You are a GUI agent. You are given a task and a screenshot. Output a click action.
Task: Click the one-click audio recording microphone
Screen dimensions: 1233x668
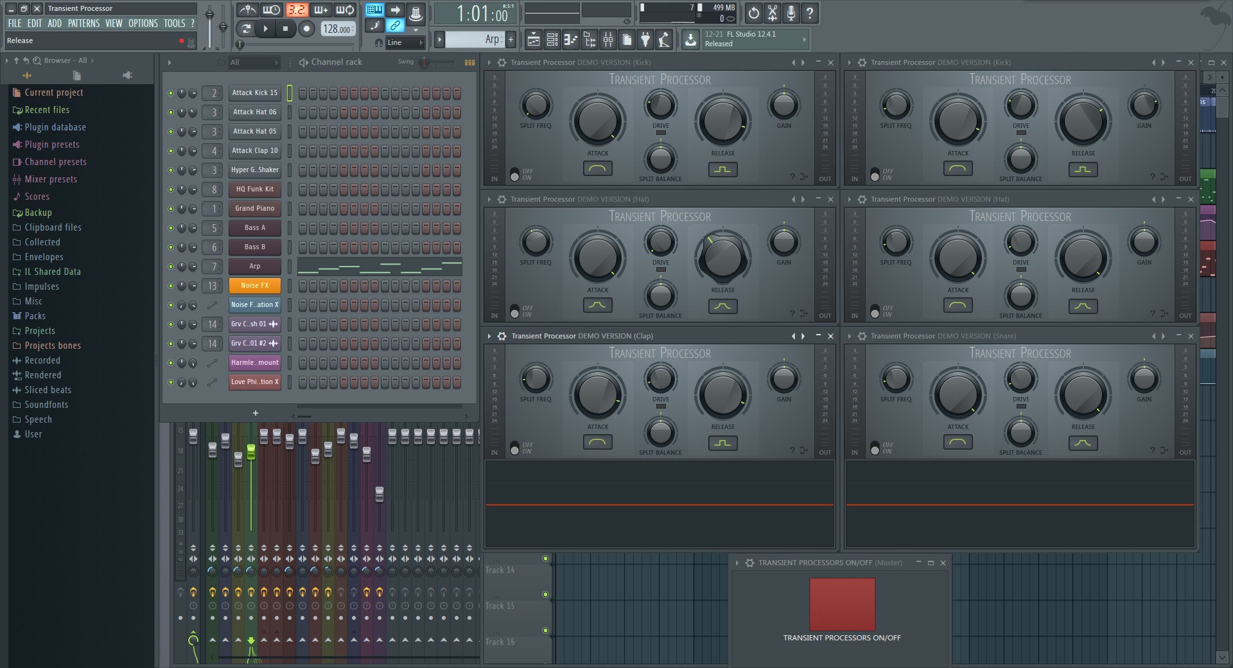[x=791, y=13]
